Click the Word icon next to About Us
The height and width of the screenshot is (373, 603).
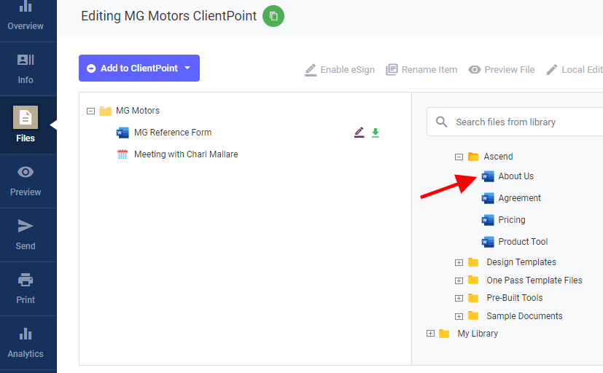point(488,176)
